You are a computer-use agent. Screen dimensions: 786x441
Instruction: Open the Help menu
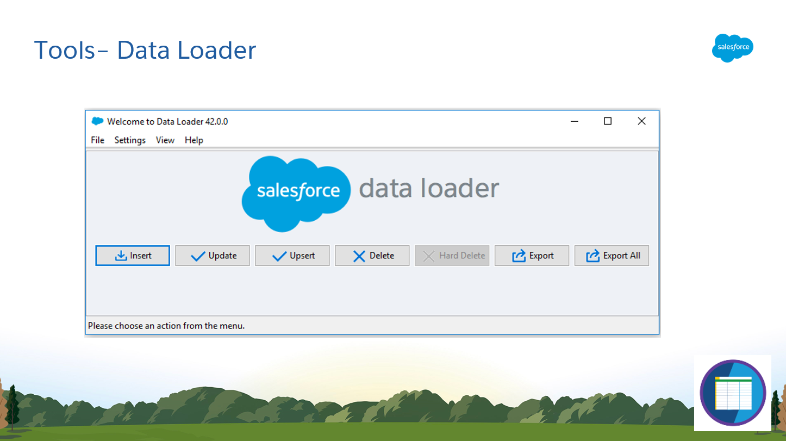point(194,140)
